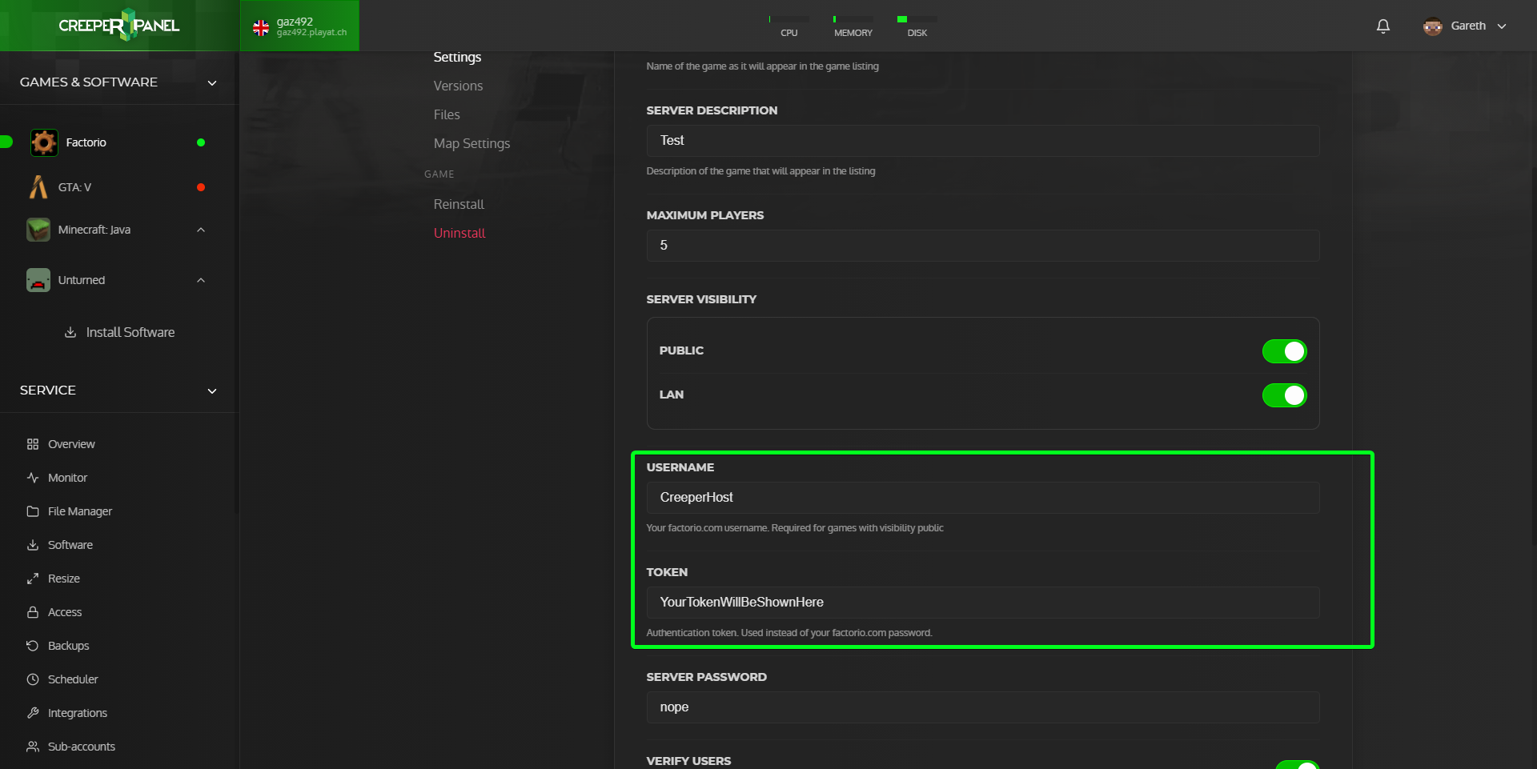
Task: Open notifications bell
Action: point(1382,26)
